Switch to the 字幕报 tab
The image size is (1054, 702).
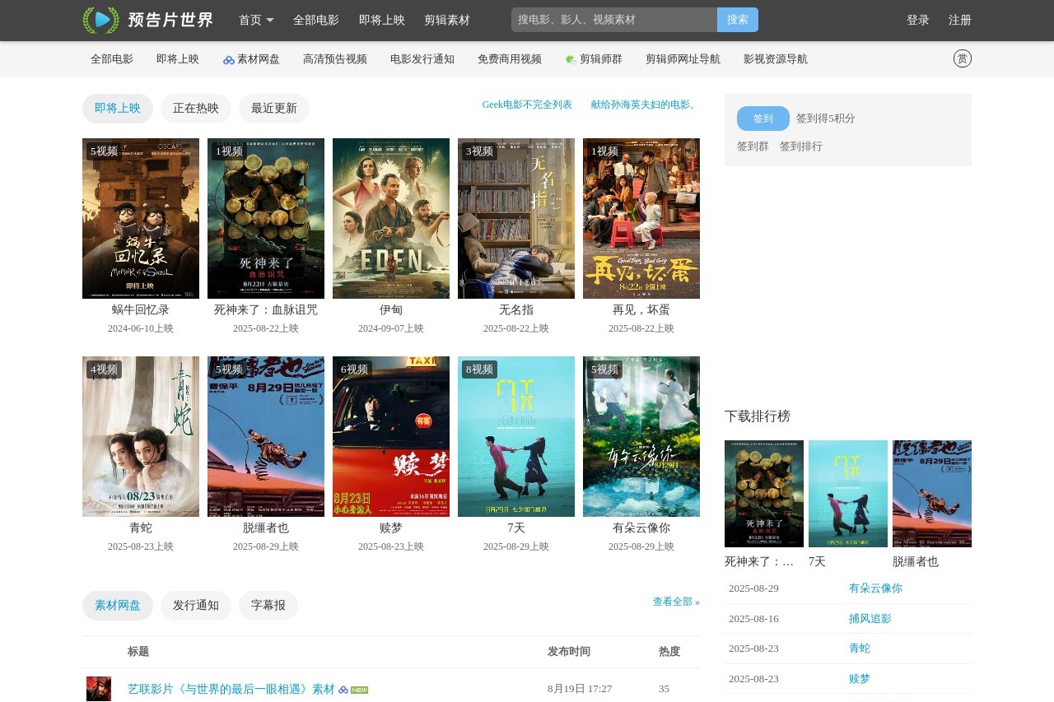tap(268, 606)
